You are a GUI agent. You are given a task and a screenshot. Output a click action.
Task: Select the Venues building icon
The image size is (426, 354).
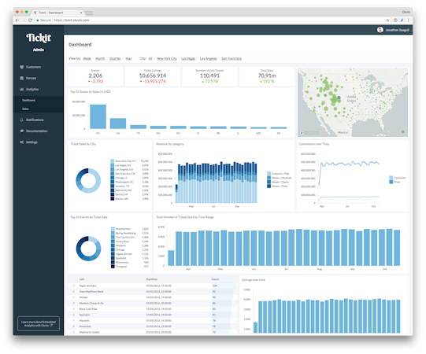[x=22, y=78]
